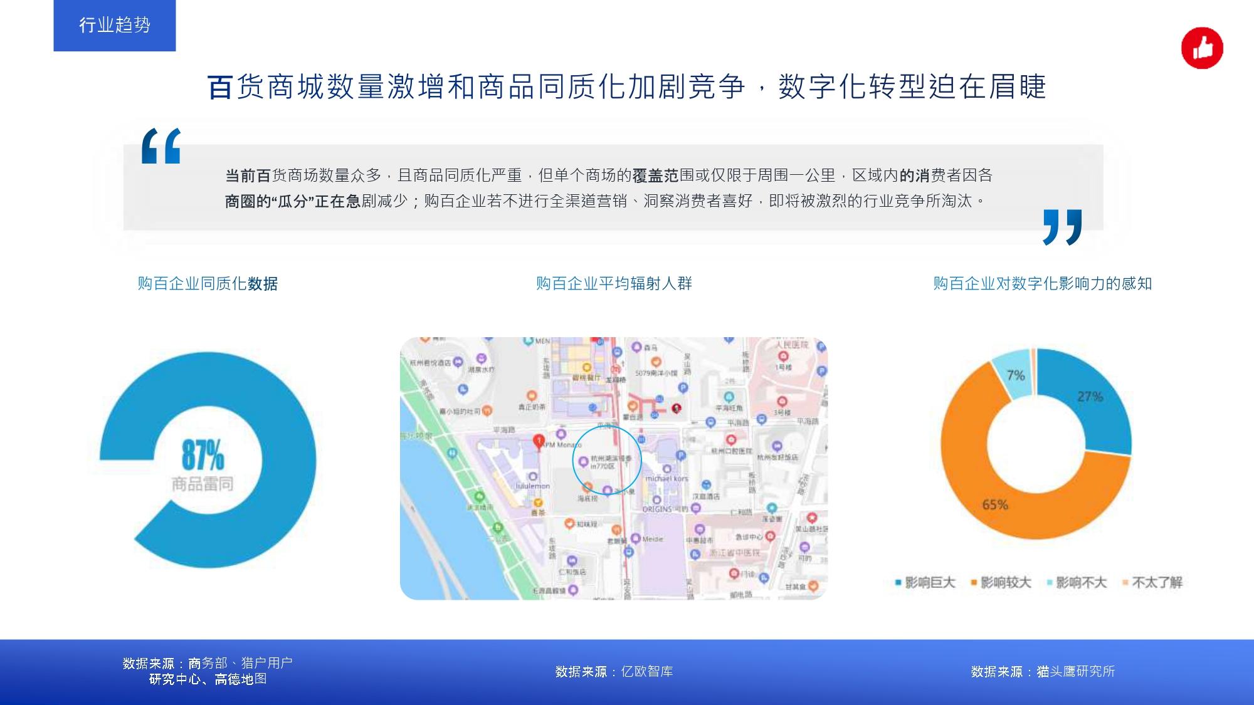This screenshot has width=1254, height=705.
Task: Select the 行业趋势 tab label
Action: (115, 25)
